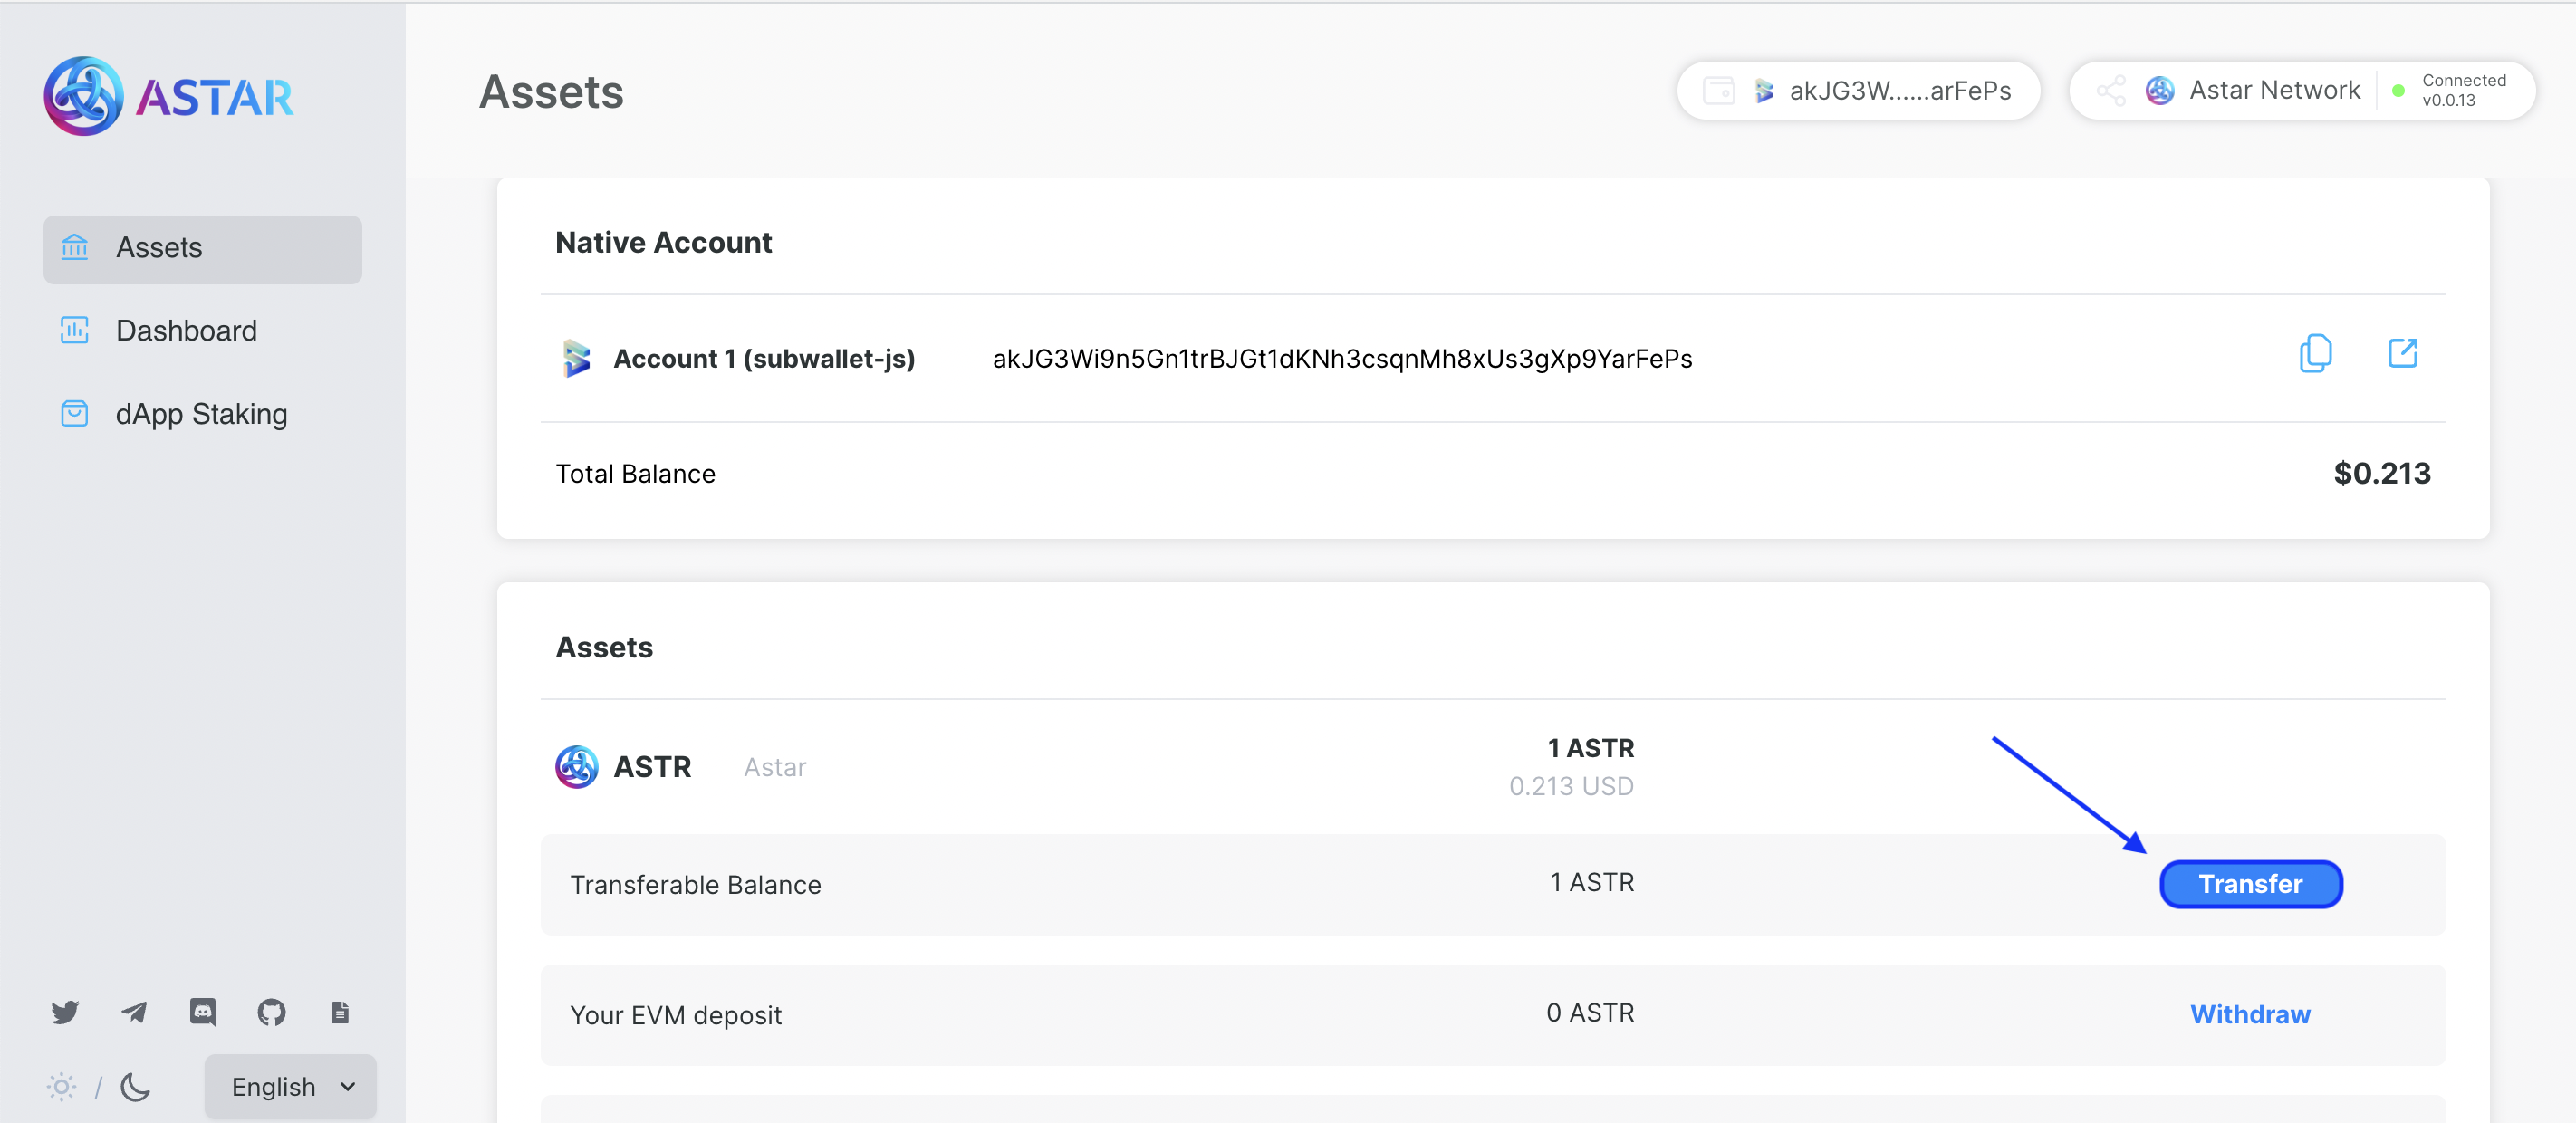The image size is (2576, 1123).
Task: Click the $0.213 total balance value
Action: point(2381,473)
